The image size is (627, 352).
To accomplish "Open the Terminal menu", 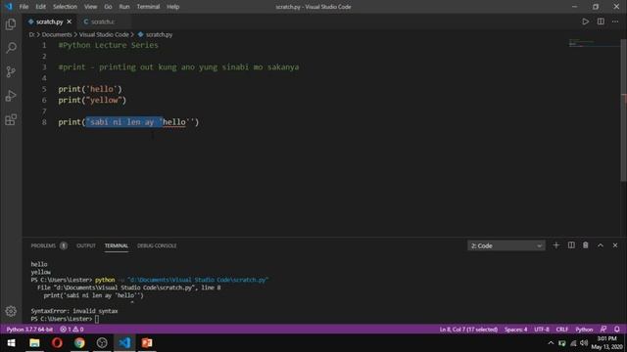I will (148, 7).
